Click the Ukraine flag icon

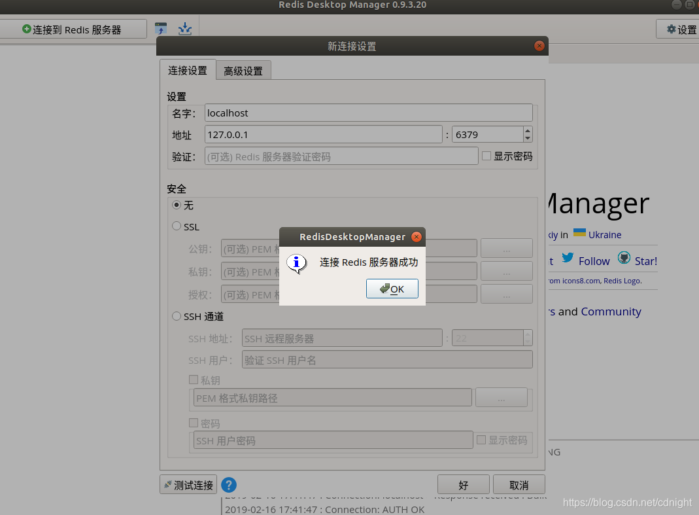(x=580, y=232)
